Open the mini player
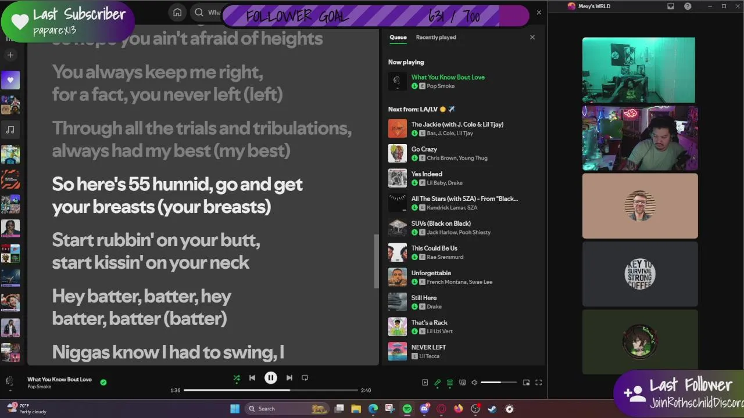 pos(526,383)
